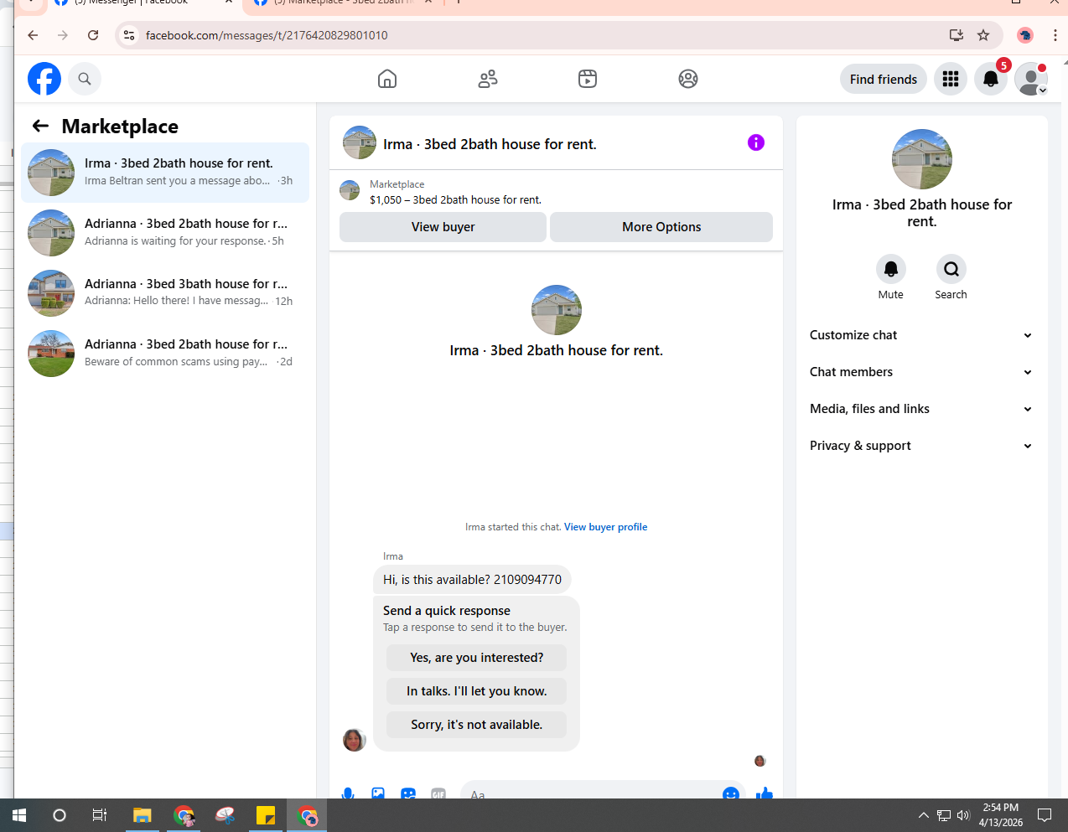Screen dimensions: 1068x832
Task: Send a thumbs-up like
Action: pyautogui.click(x=765, y=793)
